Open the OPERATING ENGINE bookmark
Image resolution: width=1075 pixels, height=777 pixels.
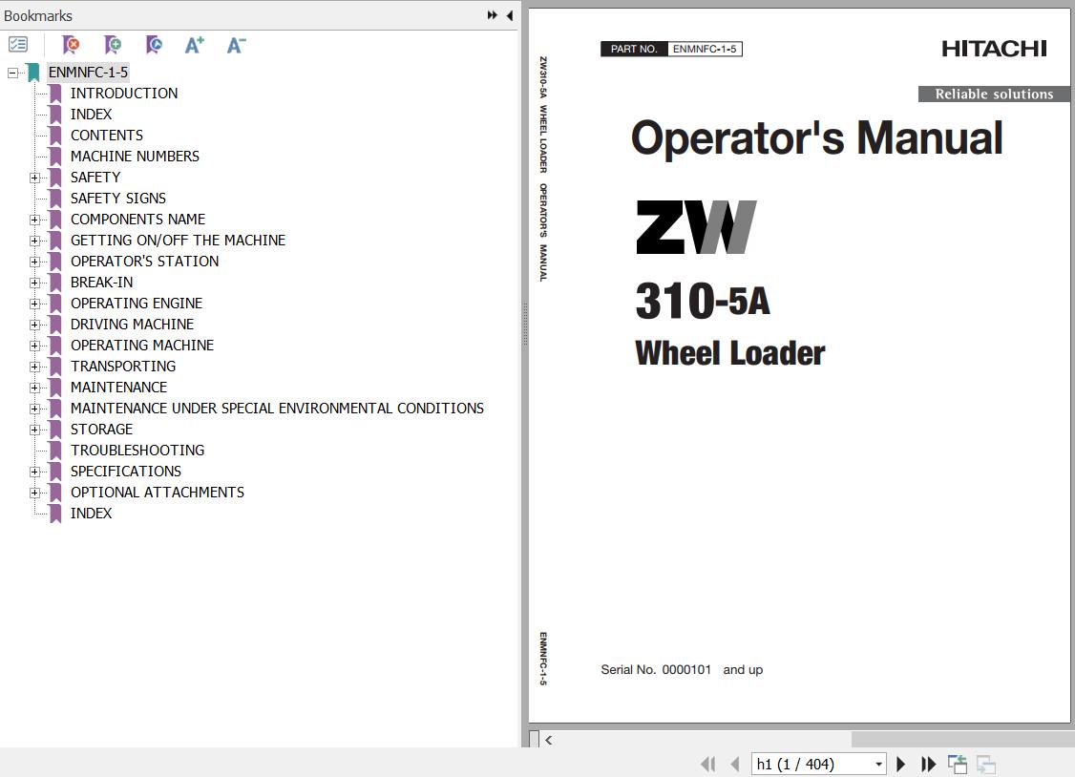point(137,303)
